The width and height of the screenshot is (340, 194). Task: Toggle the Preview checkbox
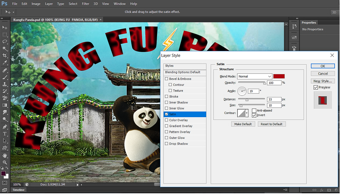pos(316,87)
